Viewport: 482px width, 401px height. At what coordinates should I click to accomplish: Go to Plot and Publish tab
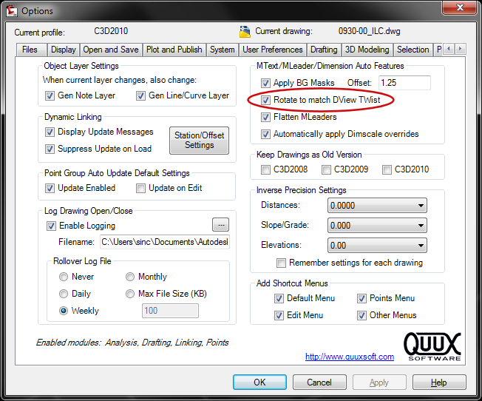point(174,50)
